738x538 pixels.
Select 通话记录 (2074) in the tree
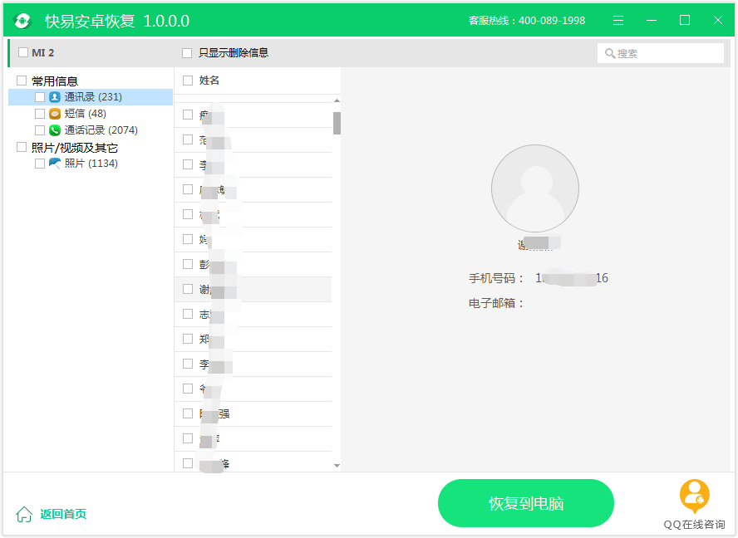coord(101,130)
